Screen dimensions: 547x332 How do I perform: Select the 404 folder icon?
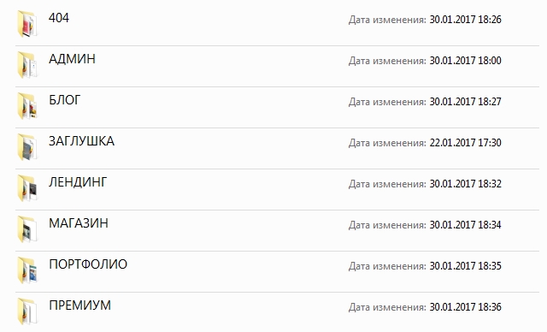tap(27, 24)
